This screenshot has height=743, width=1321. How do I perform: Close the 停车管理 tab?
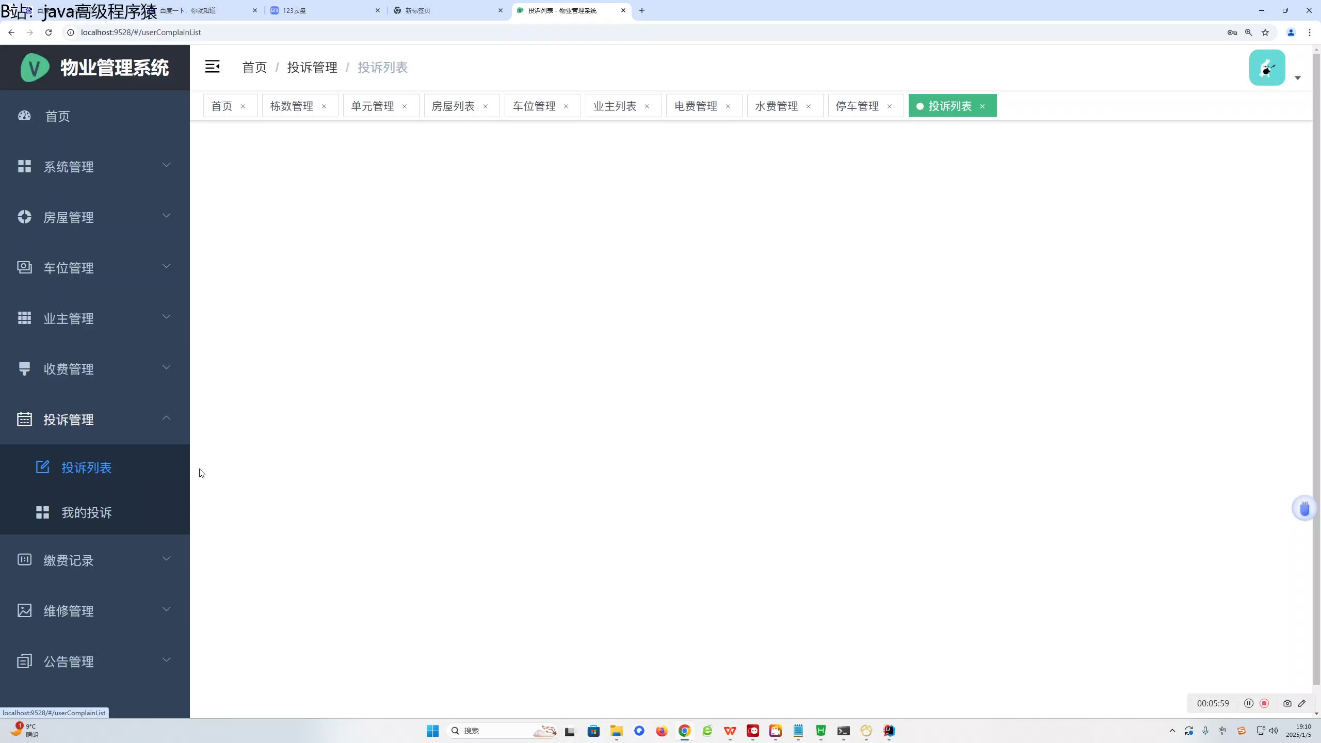click(890, 107)
